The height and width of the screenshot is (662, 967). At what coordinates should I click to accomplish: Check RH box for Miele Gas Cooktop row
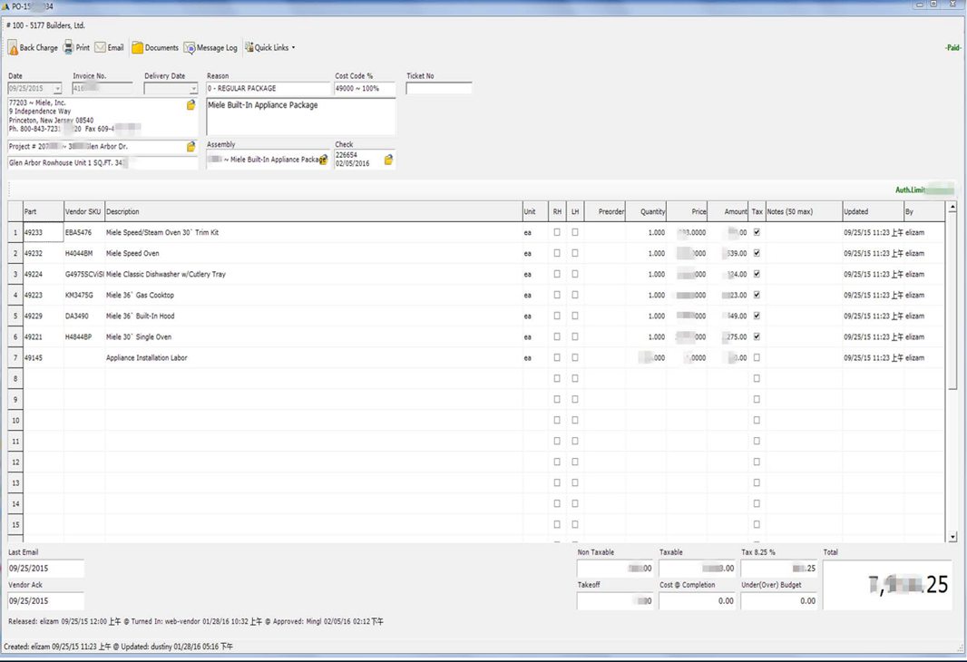pos(557,295)
